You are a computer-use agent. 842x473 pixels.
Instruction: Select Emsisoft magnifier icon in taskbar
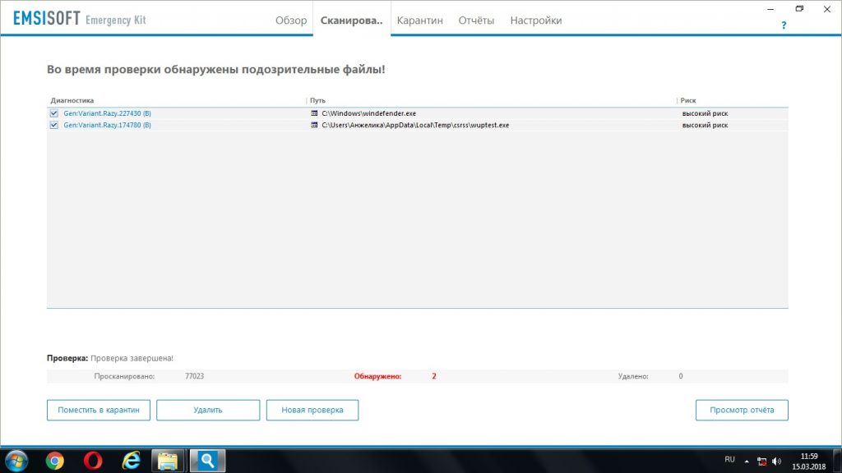click(207, 461)
